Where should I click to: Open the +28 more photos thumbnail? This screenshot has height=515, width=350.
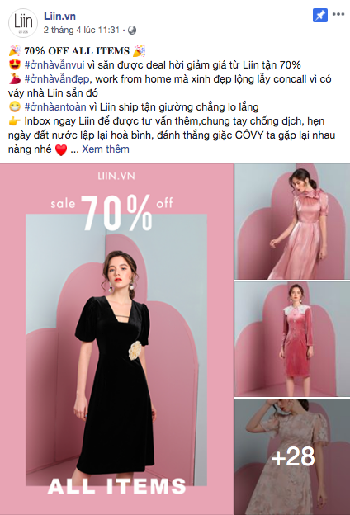[x=292, y=457]
